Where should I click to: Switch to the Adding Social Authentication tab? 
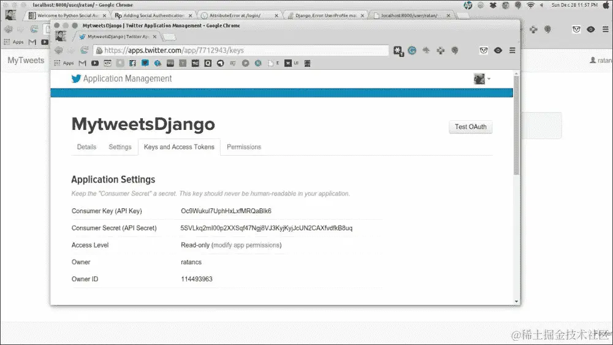153,16
